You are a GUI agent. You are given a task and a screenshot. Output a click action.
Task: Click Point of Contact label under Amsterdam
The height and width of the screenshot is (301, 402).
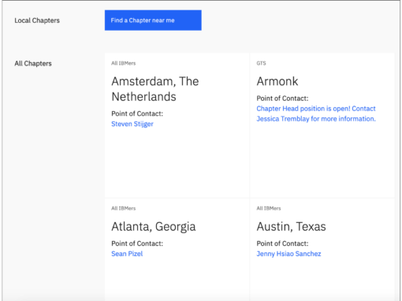137,113
